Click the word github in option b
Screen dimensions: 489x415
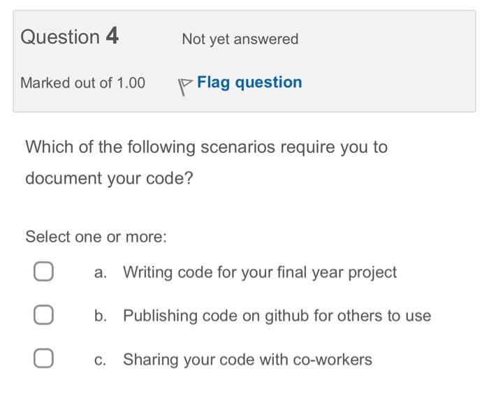coord(287,316)
